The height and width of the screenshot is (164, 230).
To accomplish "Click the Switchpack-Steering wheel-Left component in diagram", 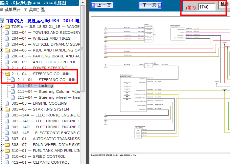I will (133, 94).
